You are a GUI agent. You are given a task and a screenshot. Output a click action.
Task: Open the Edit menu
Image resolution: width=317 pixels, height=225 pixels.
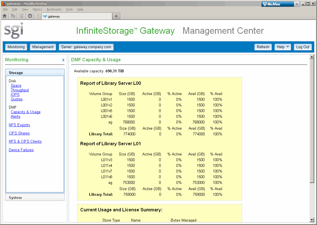15,10
